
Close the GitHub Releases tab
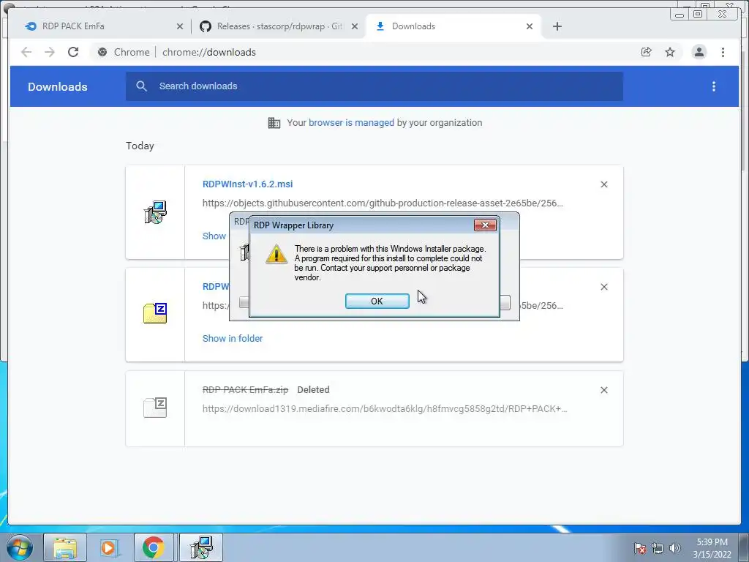coord(355,26)
